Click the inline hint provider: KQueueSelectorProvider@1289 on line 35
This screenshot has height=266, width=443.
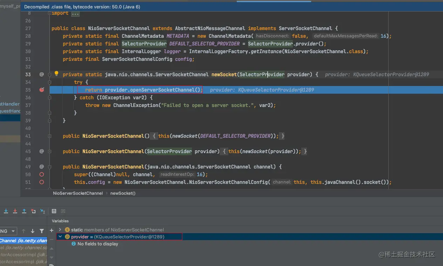(262, 90)
